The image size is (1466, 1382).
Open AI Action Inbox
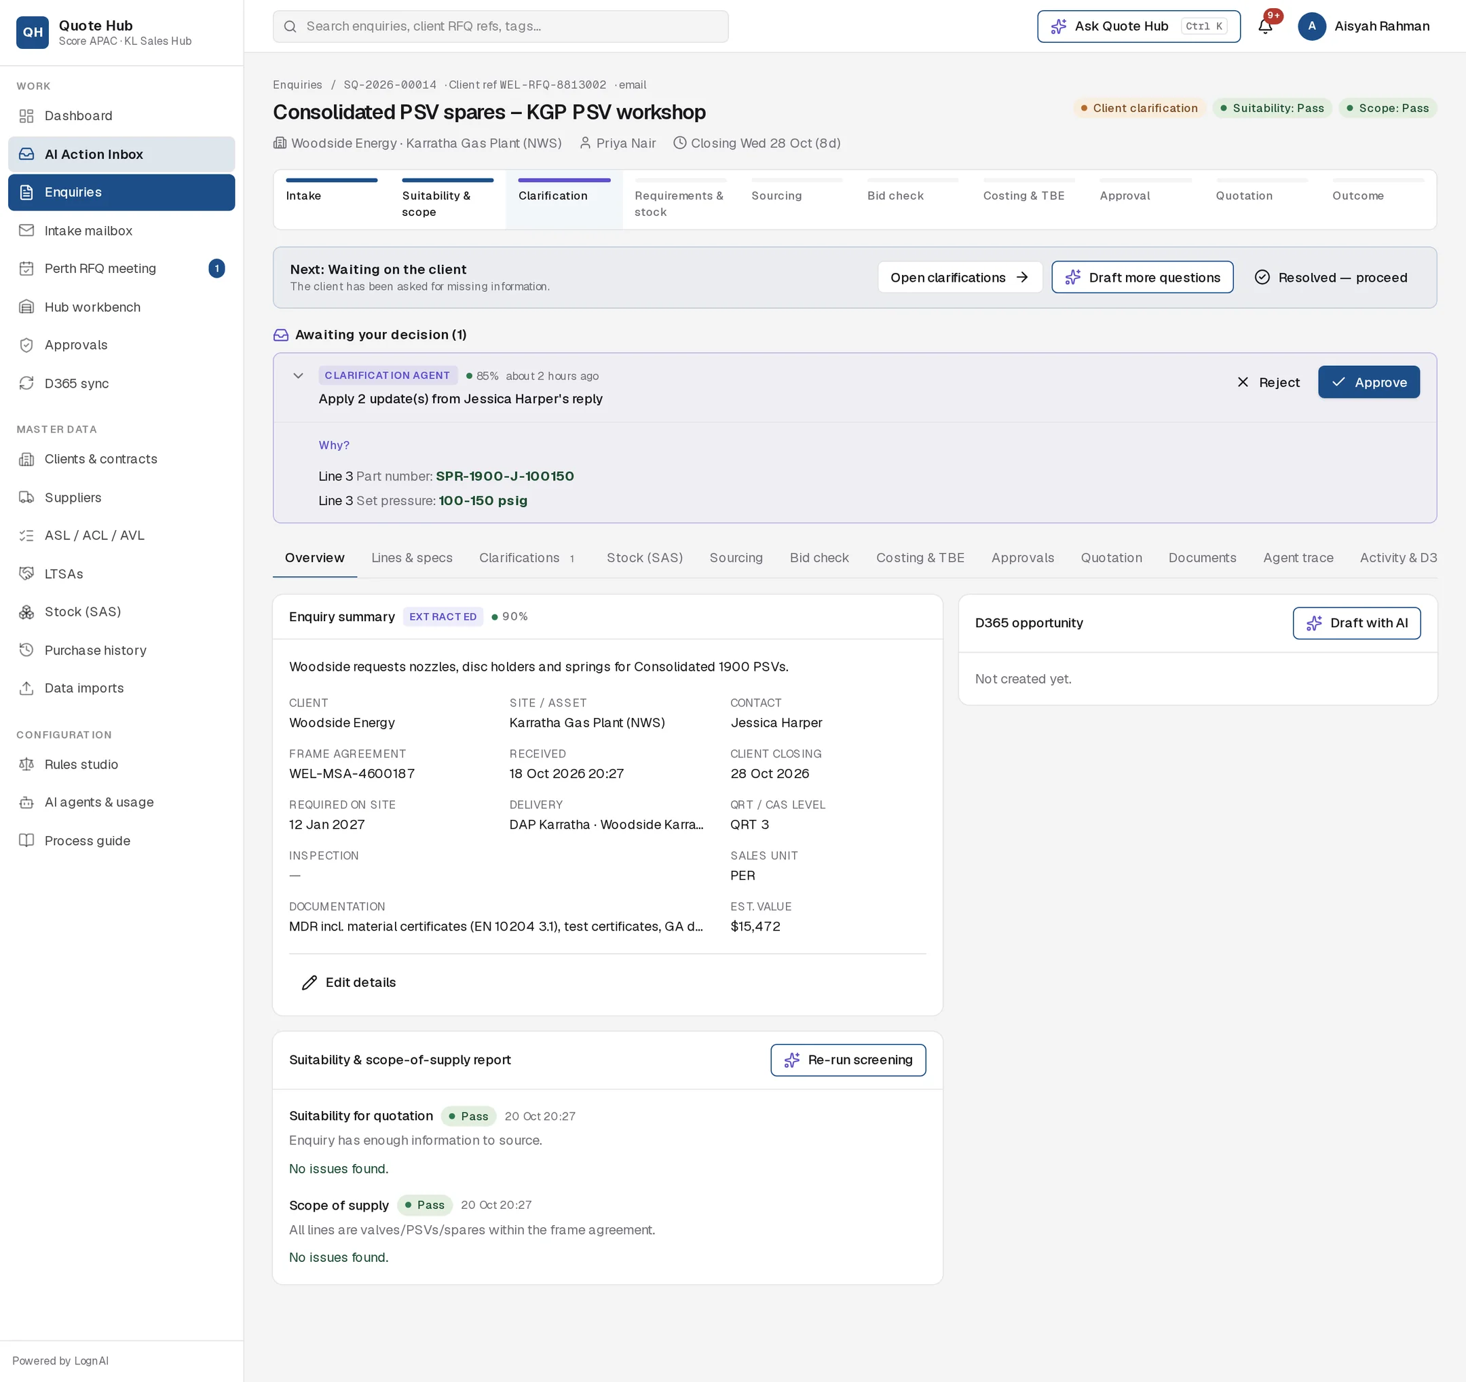click(121, 154)
